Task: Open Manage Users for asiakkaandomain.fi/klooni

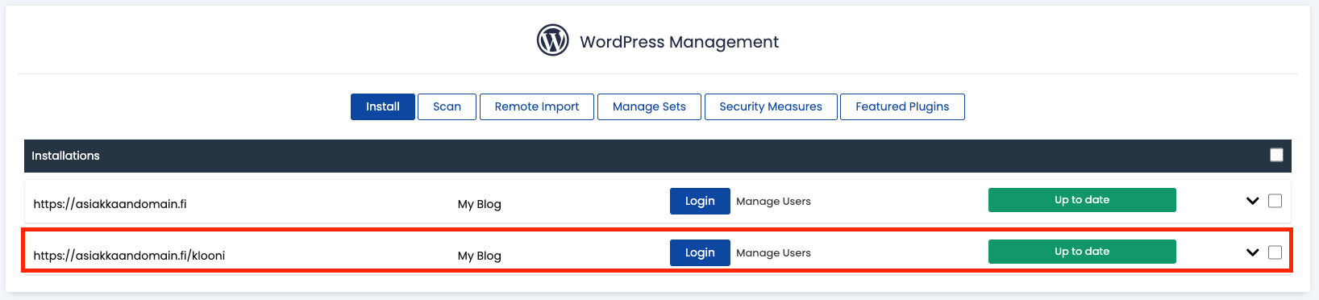Action: (773, 253)
